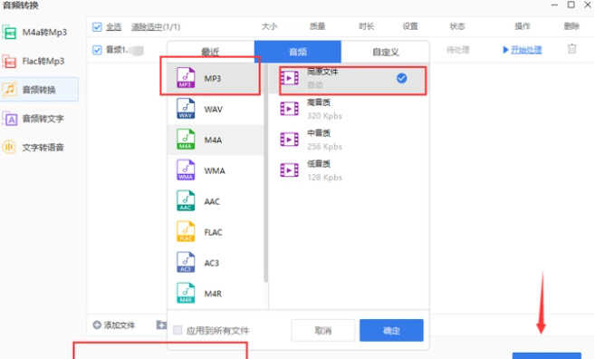
Task: Choose the WAV output format
Action: coord(216,110)
